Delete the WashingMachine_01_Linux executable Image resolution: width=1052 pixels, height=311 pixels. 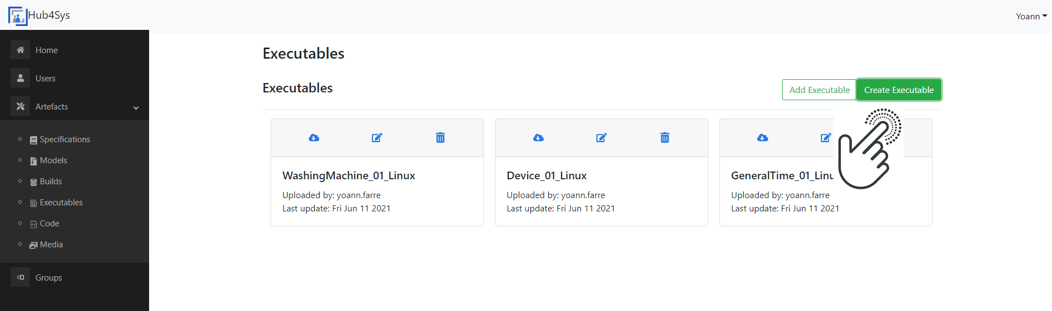(x=440, y=138)
